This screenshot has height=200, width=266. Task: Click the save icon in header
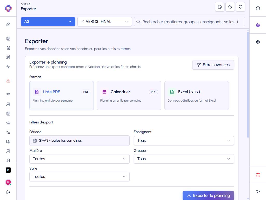[220, 7]
